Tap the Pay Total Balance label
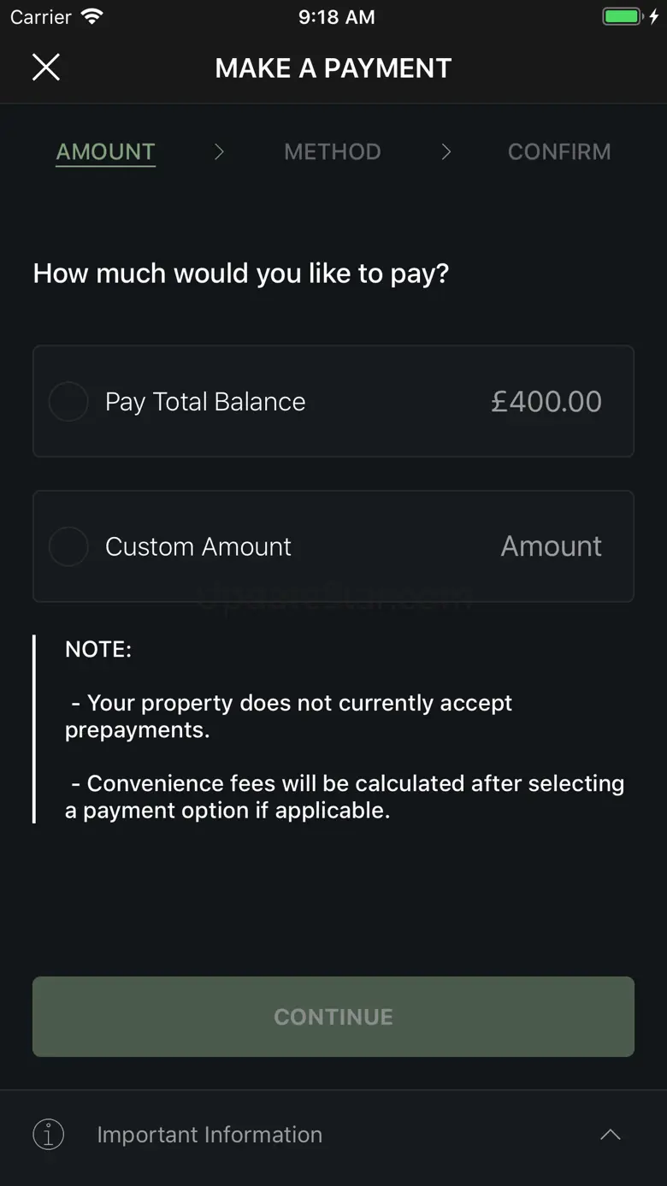 coord(205,401)
